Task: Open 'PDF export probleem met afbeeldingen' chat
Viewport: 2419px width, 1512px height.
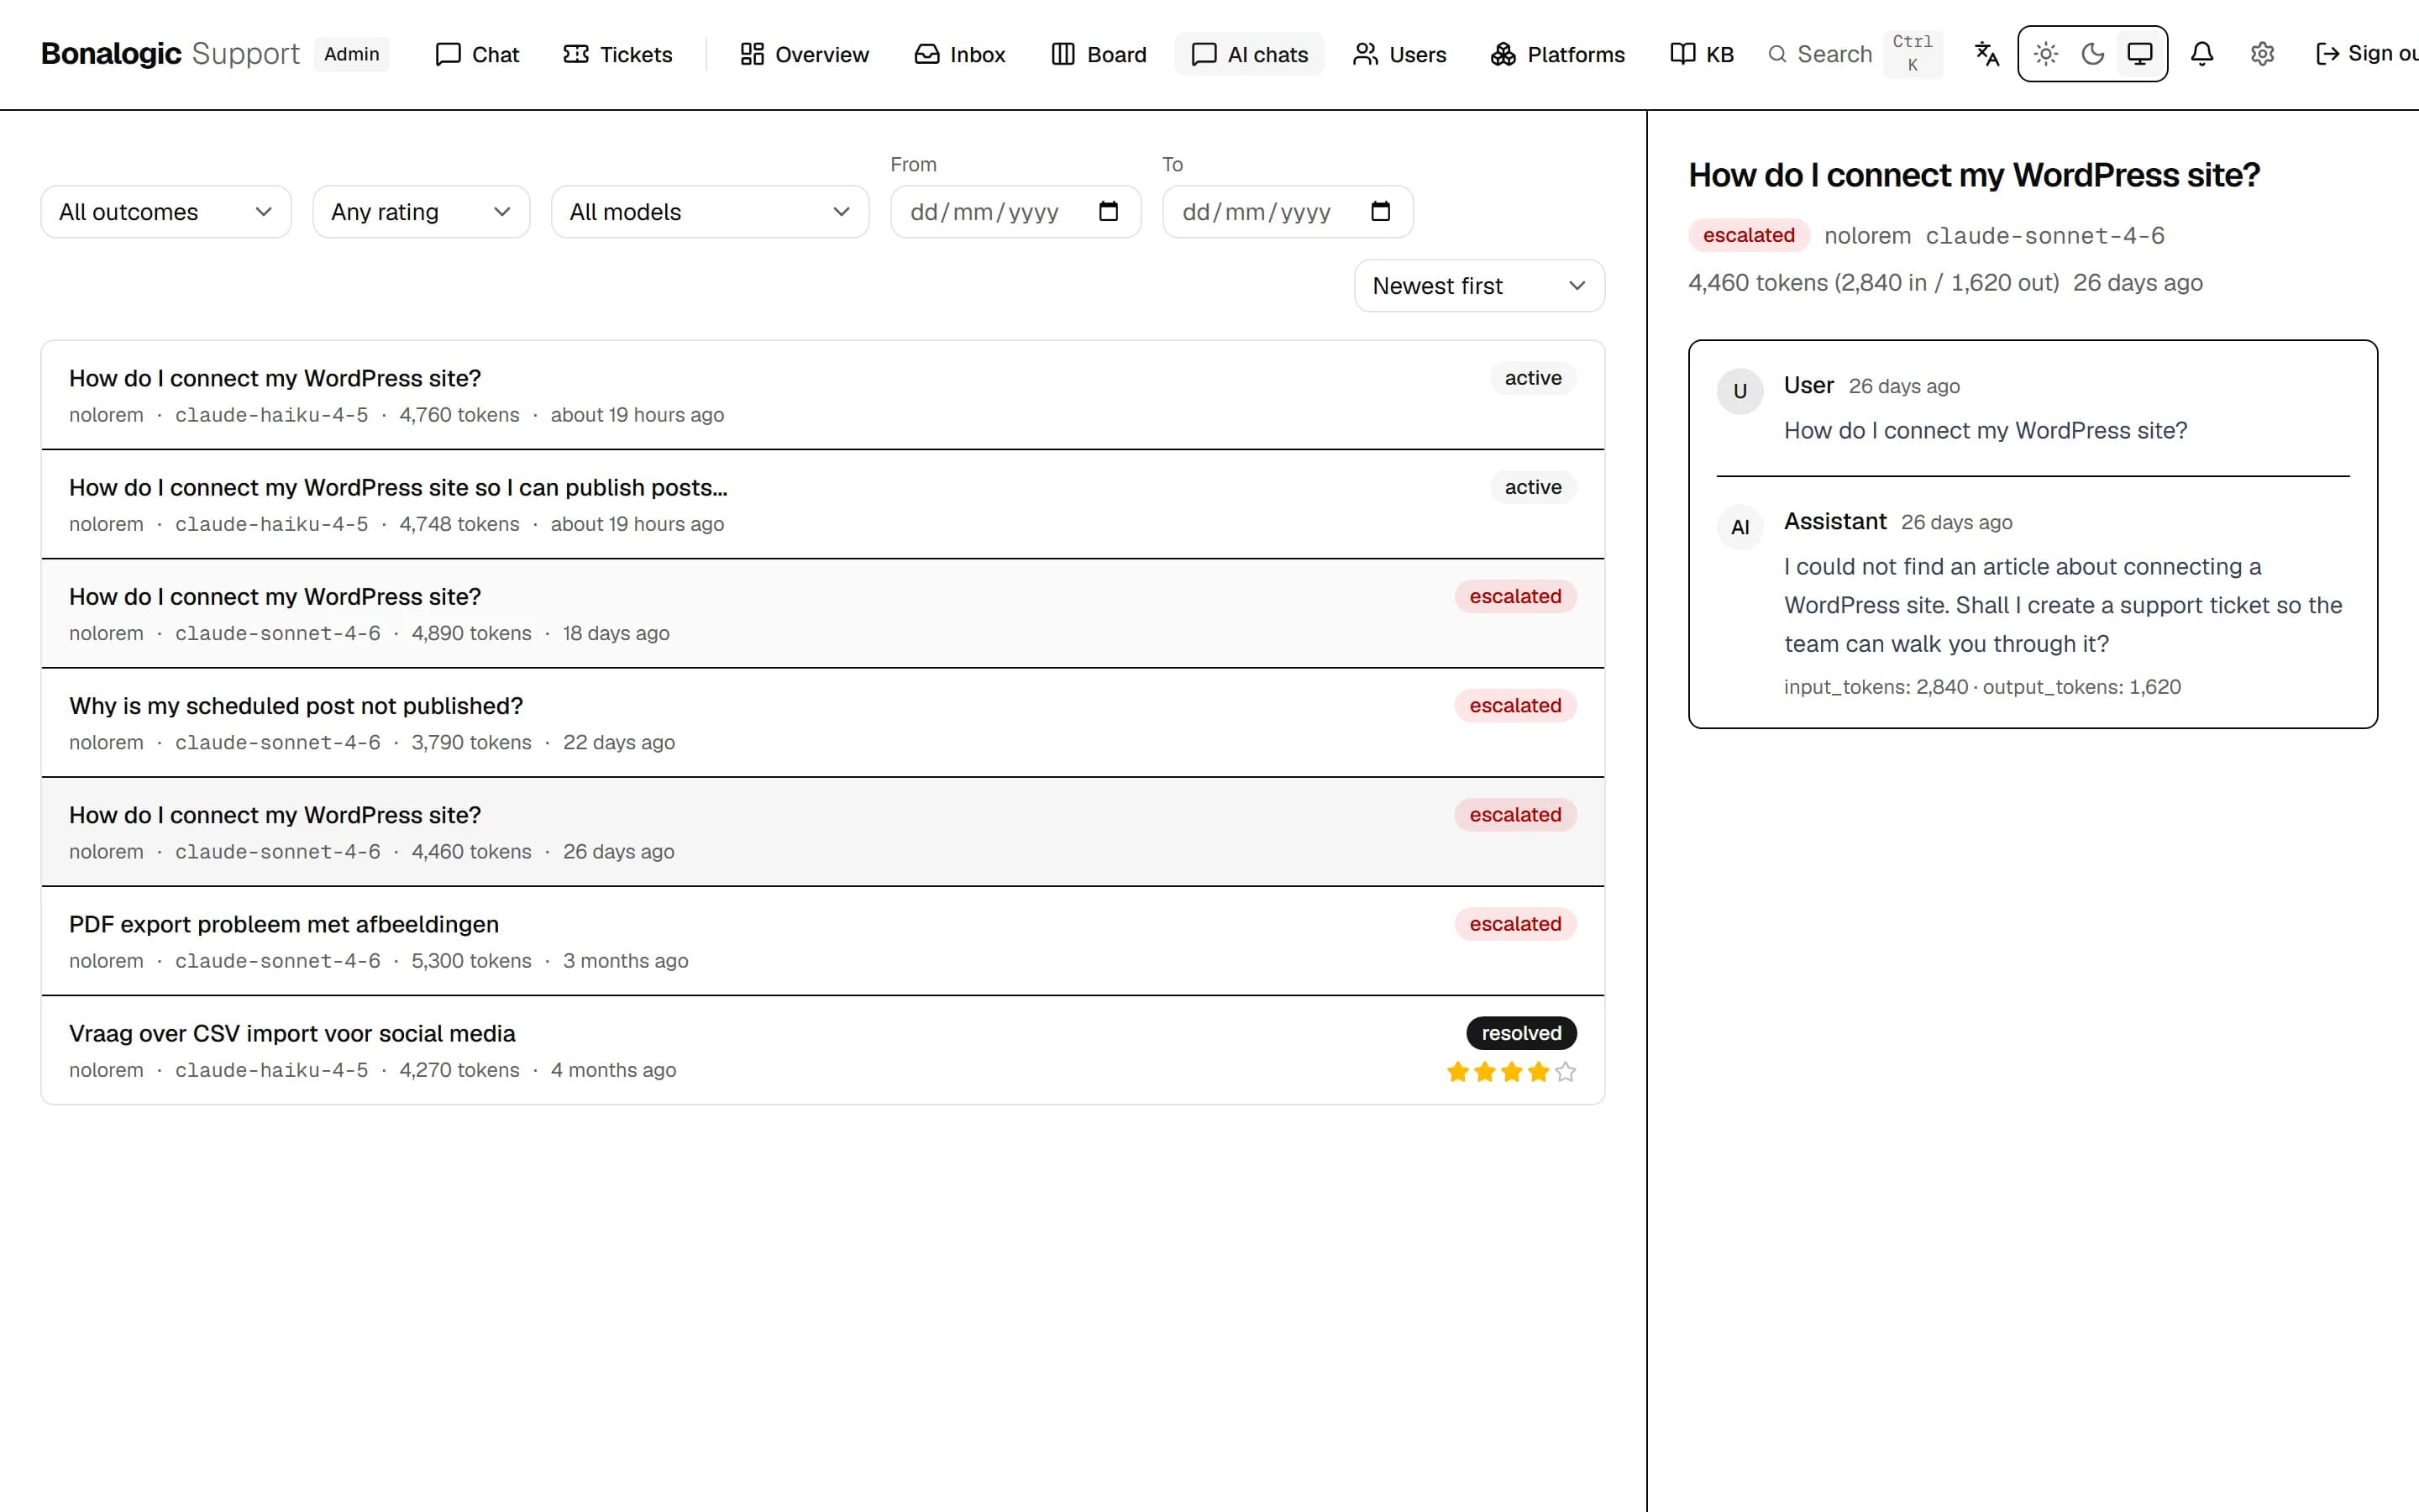Action: click(x=822, y=941)
